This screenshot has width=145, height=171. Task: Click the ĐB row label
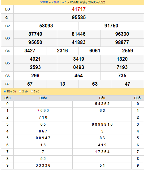pyautogui.click(x=7, y=9)
